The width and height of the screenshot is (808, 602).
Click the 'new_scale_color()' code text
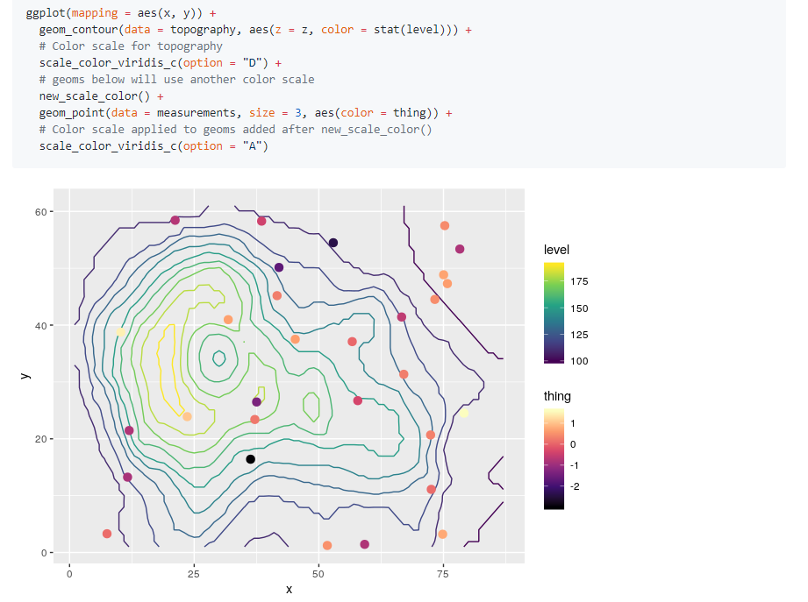click(95, 96)
